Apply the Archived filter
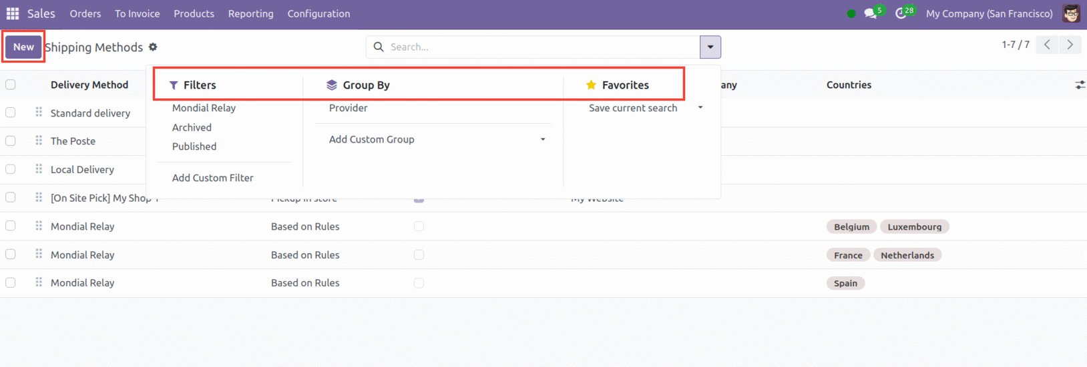 click(192, 127)
